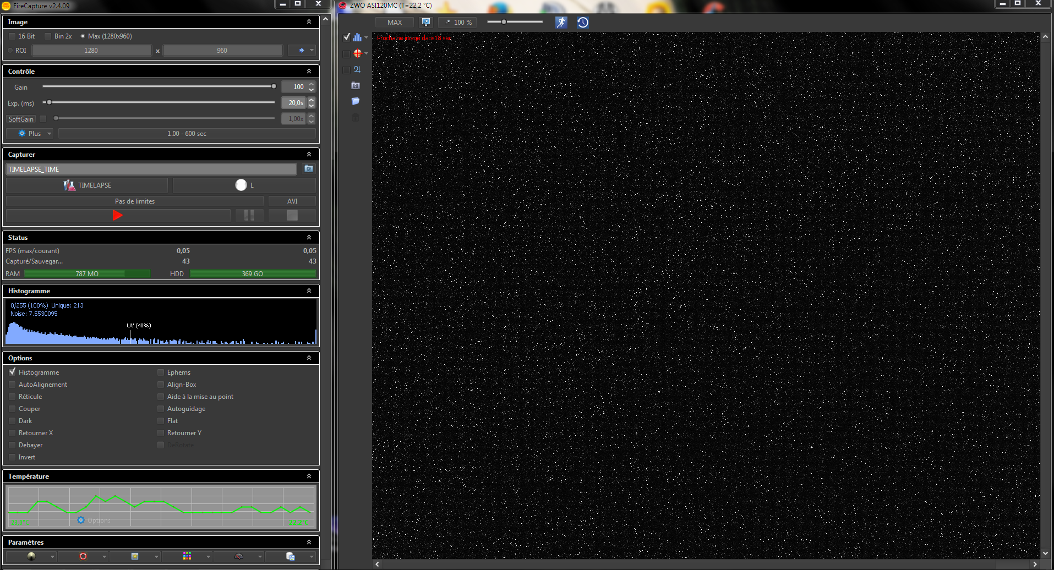The height and width of the screenshot is (570, 1054).
Task: Select the Max (1280x960) radio button
Action: (x=83, y=36)
